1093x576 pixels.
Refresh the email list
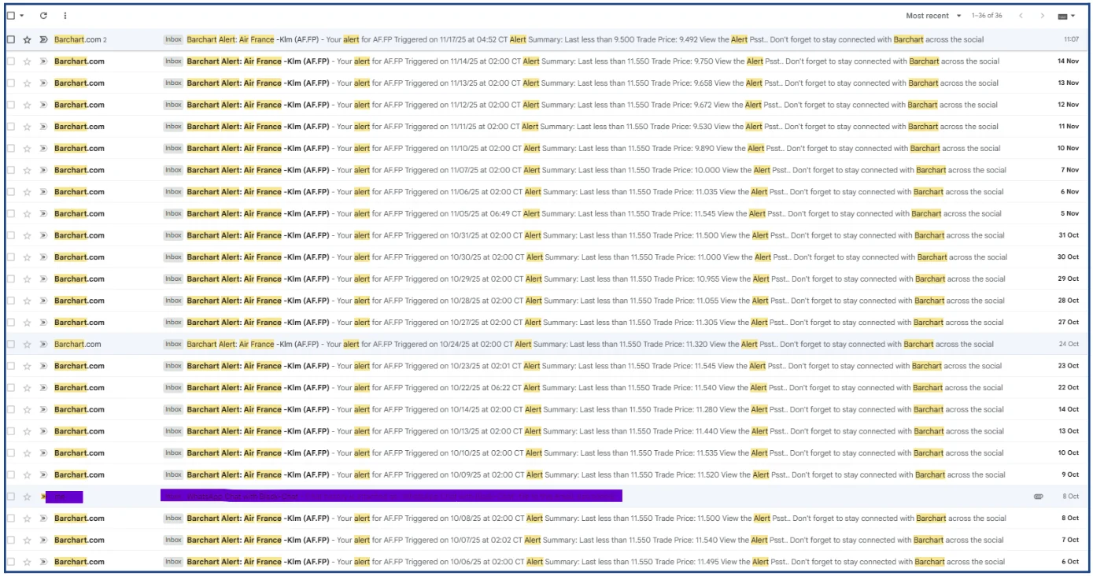[x=44, y=15]
